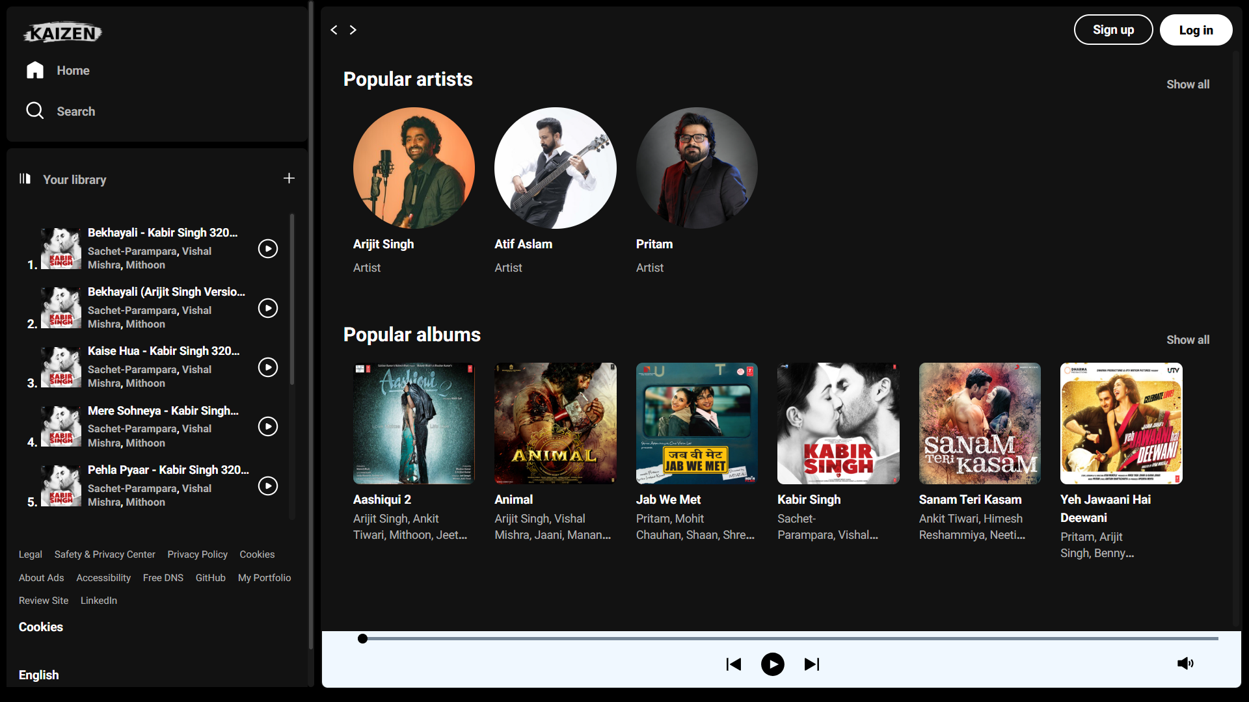
Task: Open the LinkedIn link
Action: click(x=99, y=601)
